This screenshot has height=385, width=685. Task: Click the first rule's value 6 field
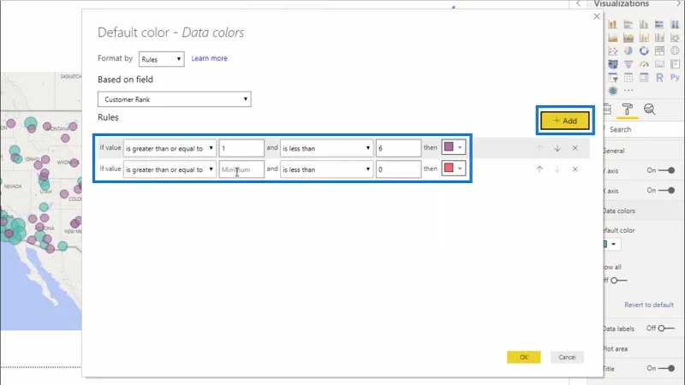click(398, 148)
